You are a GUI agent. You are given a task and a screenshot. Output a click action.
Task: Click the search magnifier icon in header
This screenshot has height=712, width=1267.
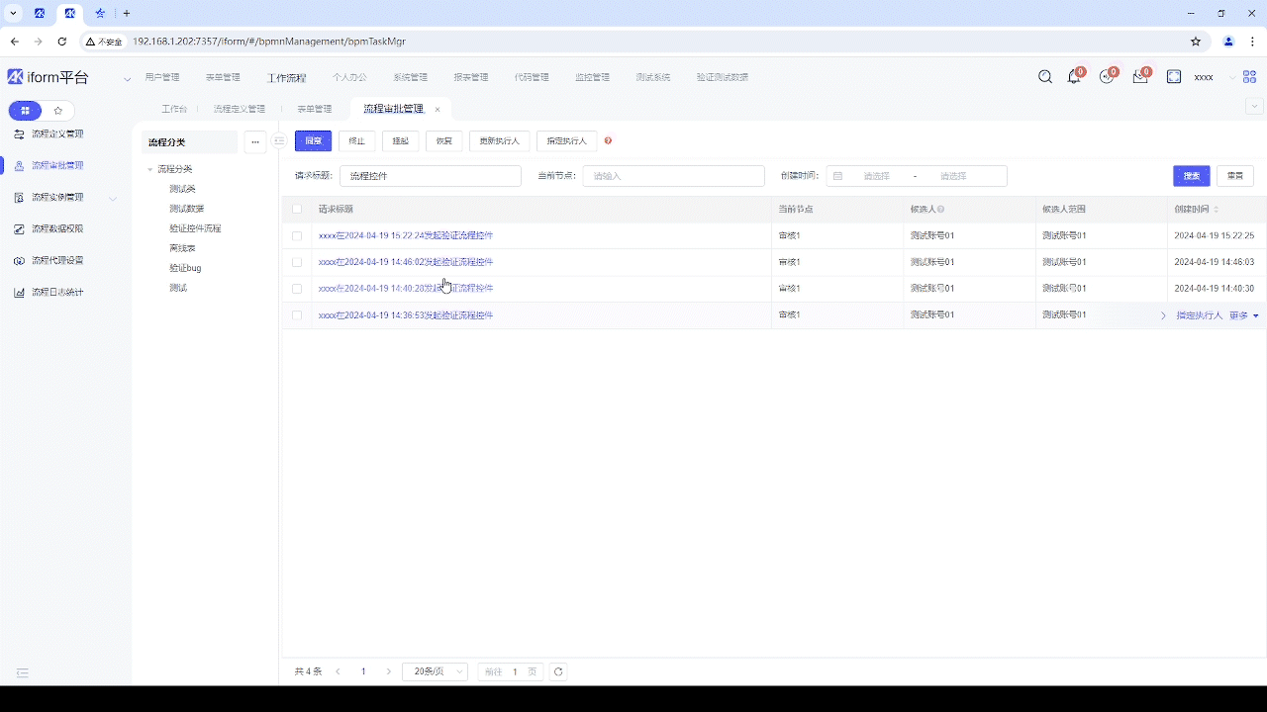1044,77
